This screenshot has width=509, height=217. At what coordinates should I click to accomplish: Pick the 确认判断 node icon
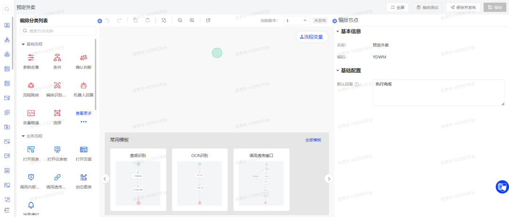83,58
